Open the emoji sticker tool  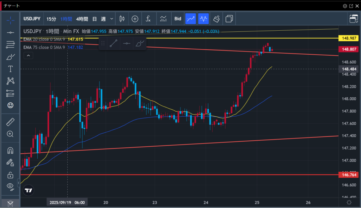point(11,105)
